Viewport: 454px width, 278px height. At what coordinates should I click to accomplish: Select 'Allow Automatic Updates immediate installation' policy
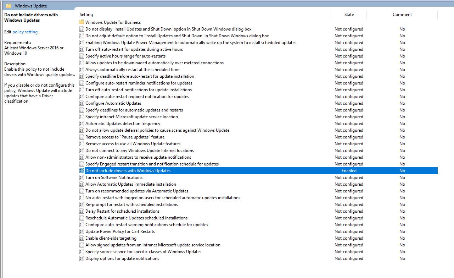[x=131, y=184]
